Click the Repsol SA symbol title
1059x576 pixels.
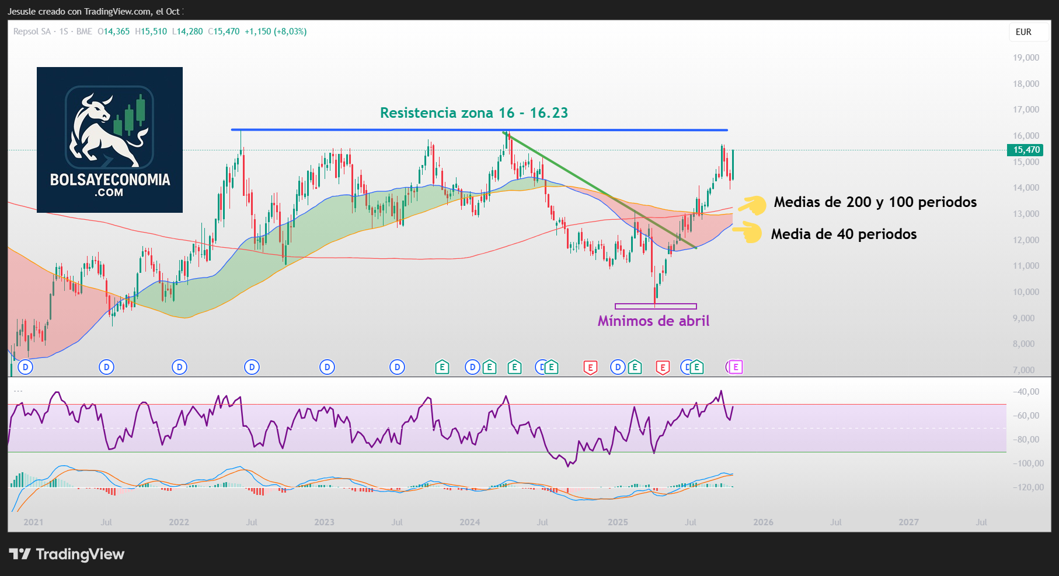click(32, 31)
